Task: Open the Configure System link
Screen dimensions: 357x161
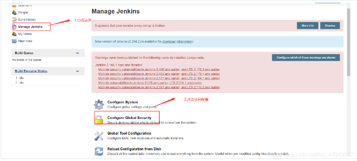Action: pyautogui.click(x=122, y=102)
